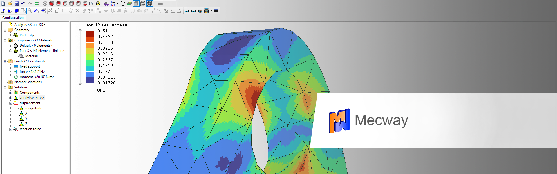Image resolution: width=557 pixels, height=174 pixels.
Task: Collapse the displacement tree node
Action: [11, 103]
